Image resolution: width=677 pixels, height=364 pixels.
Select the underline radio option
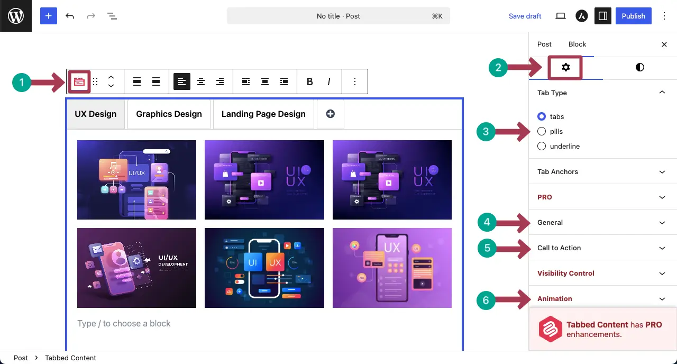(x=542, y=146)
